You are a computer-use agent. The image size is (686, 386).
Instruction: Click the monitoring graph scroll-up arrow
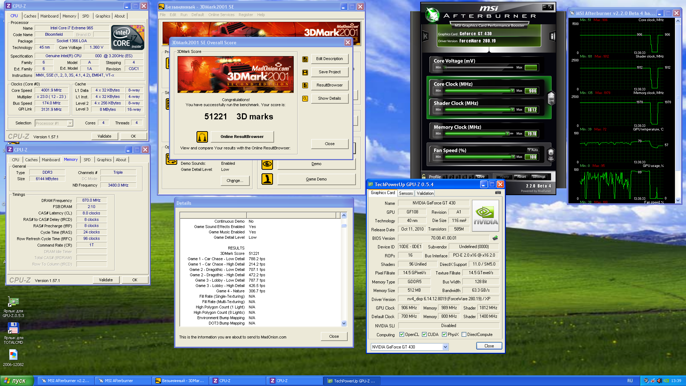pyautogui.click(x=678, y=21)
